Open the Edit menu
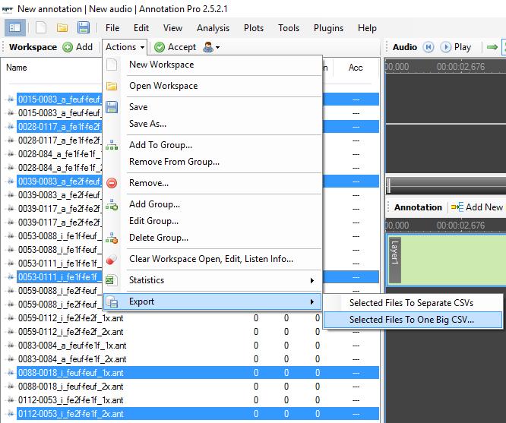The image size is (506, 423). [141, 28]
